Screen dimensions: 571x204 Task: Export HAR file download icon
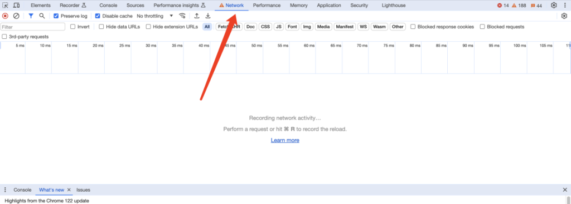[208, 16]
